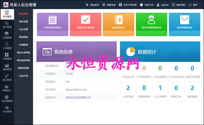204x125 pixels.
Task: Open 接口管理 sidebar section
Action: tap(7, 77)
